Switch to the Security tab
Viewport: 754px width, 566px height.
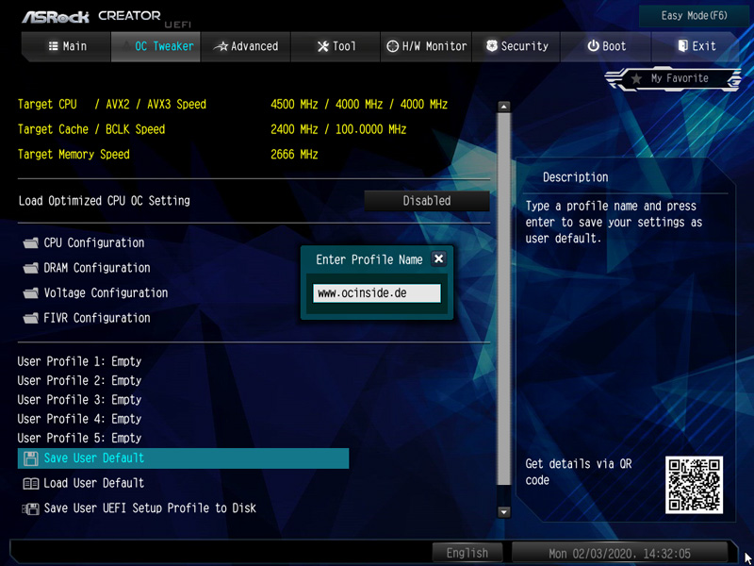pyautogui.click(x=516, y=46)
